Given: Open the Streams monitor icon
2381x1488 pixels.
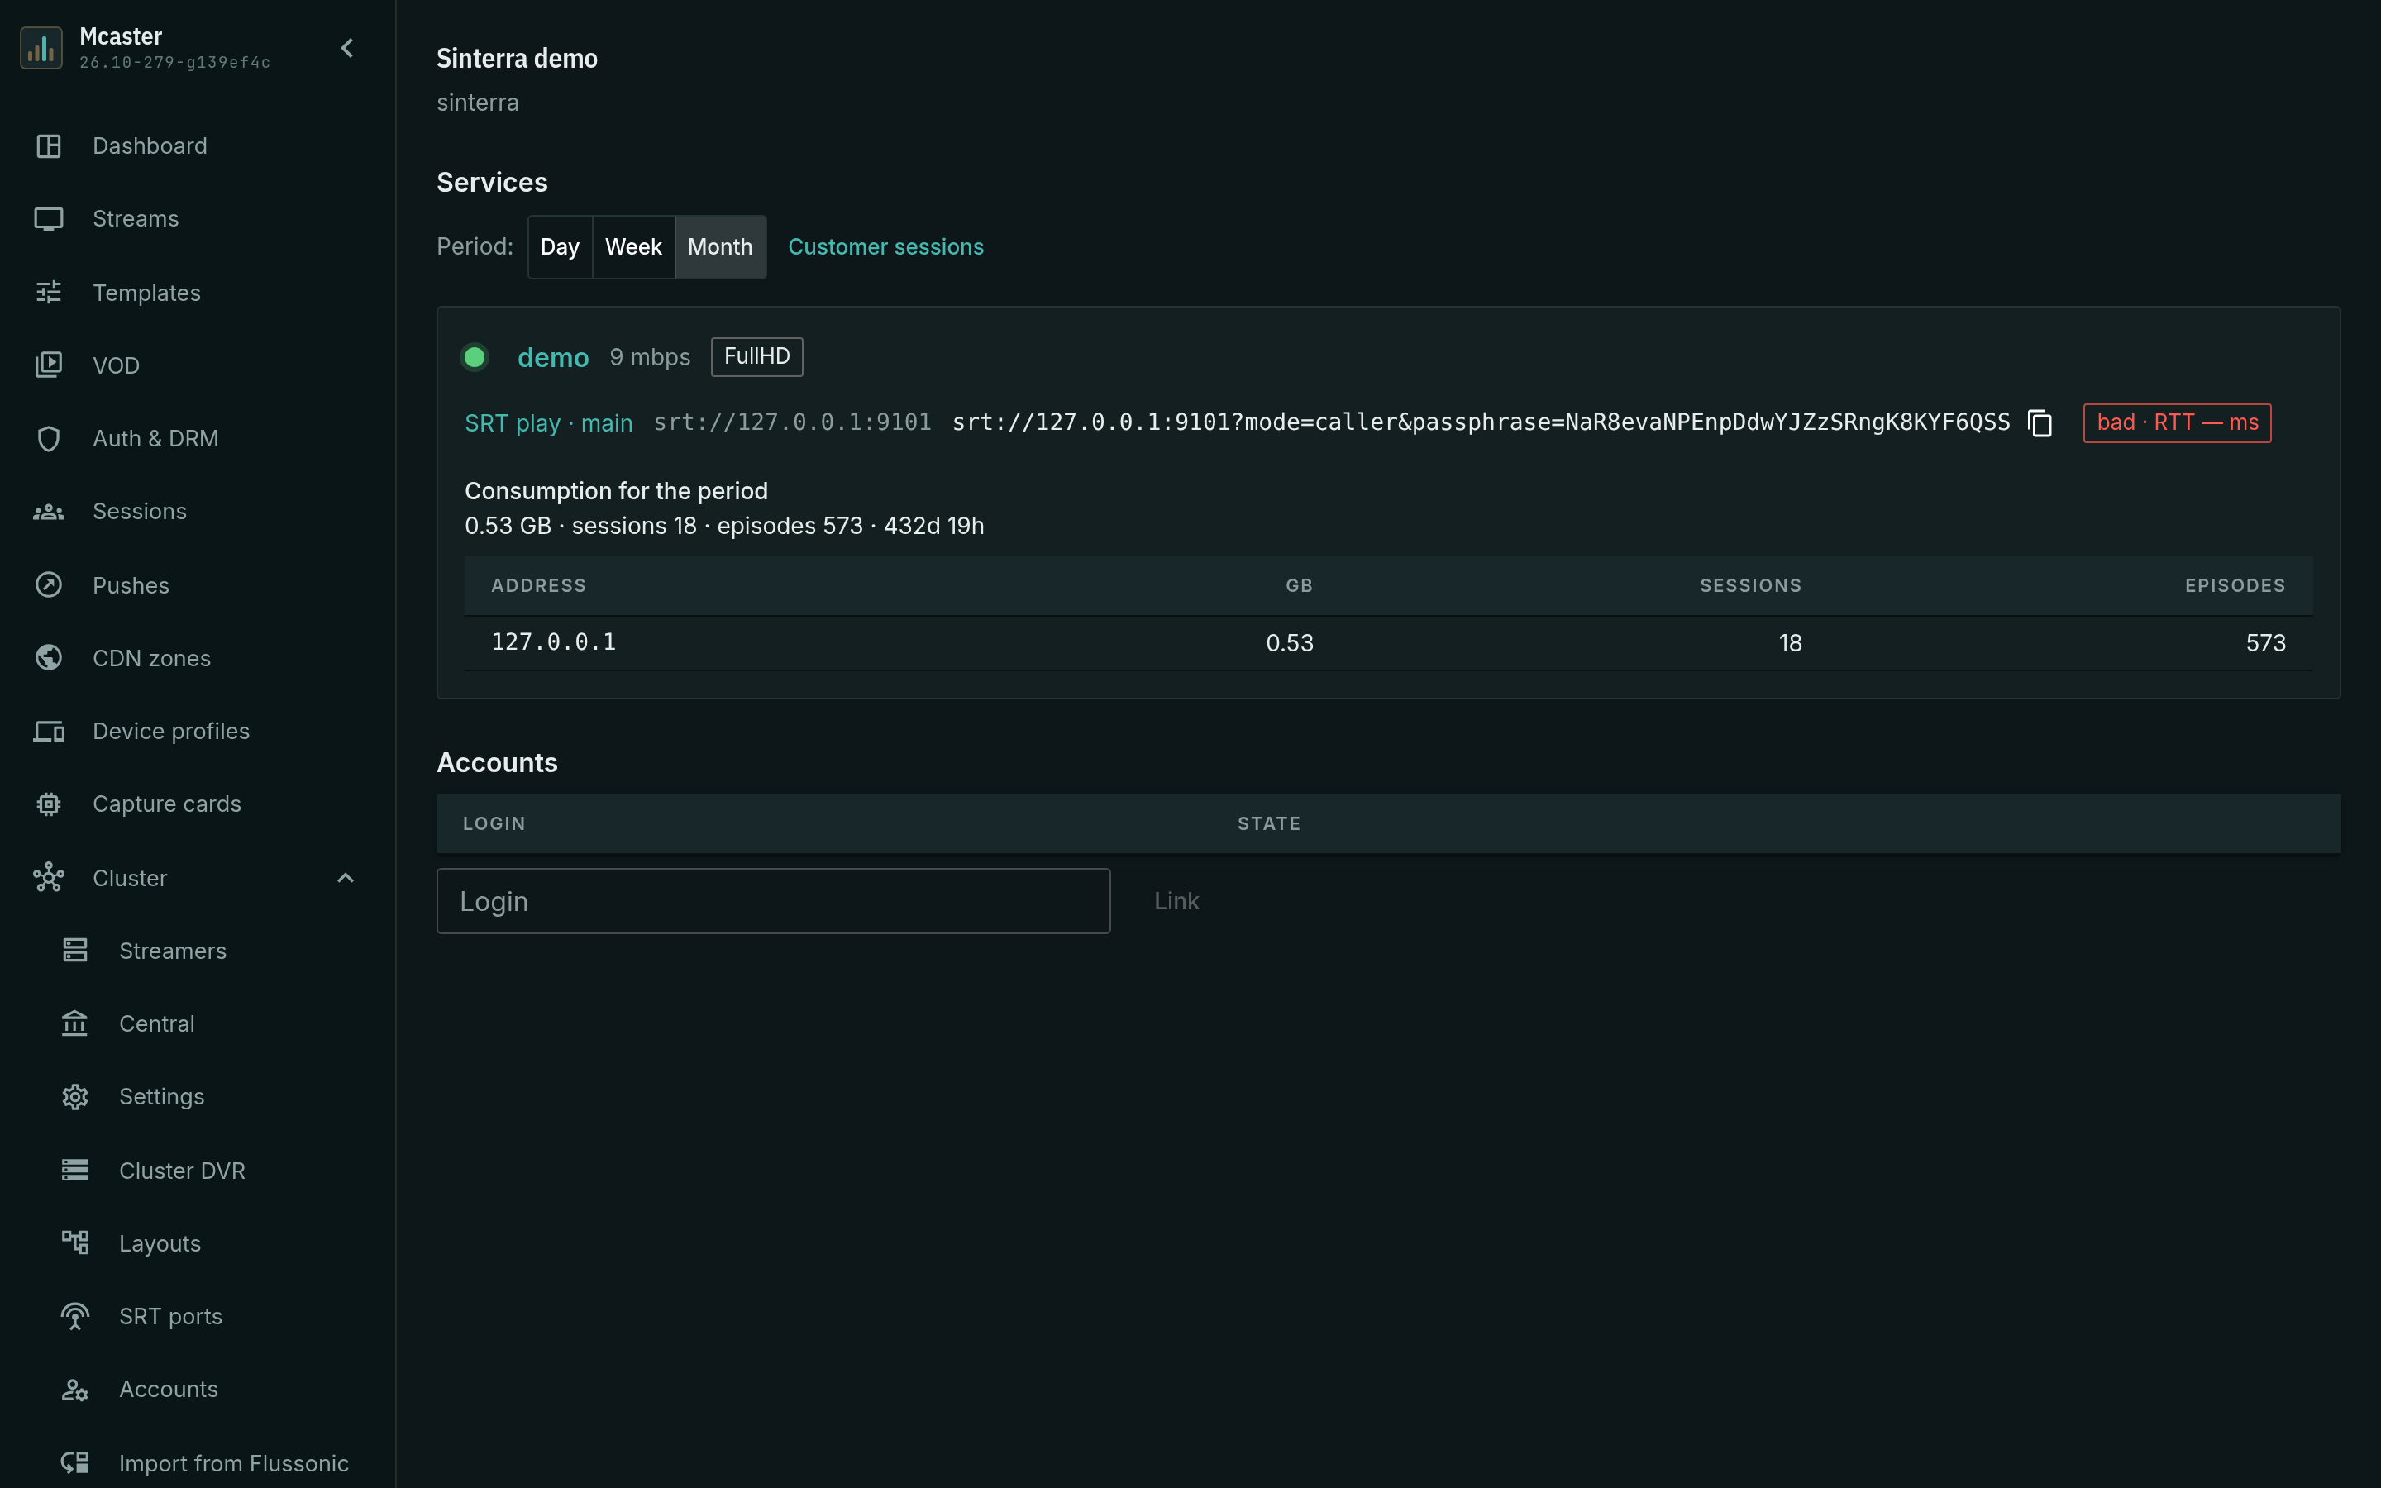Looking at the screenshot, I should 48,218.
